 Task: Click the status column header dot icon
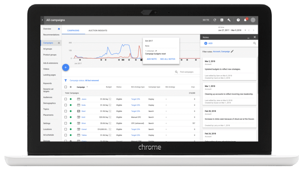pos(71,87)
